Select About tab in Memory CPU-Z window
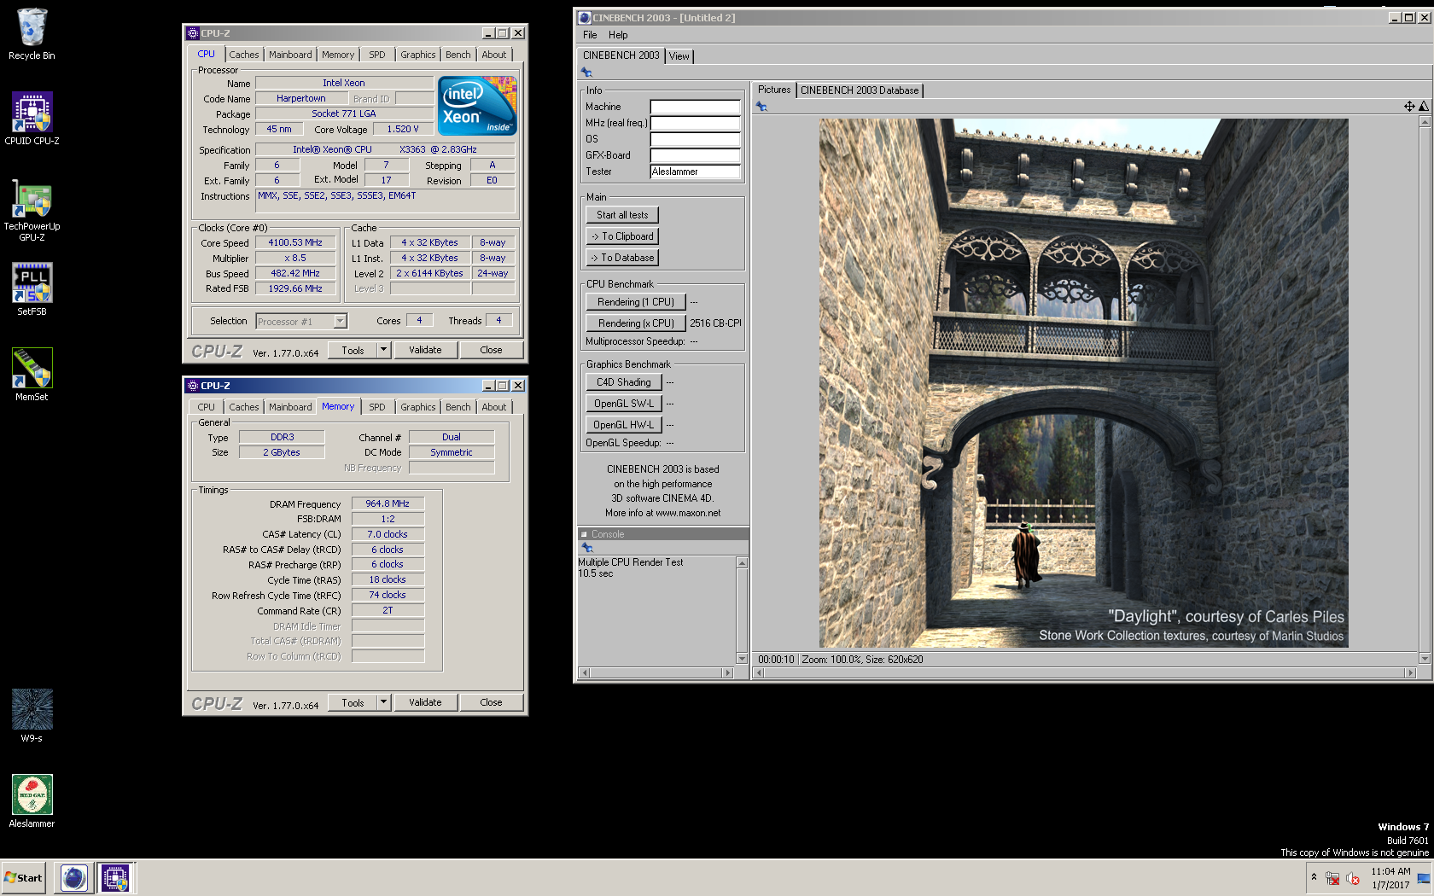The image size is (1434, 896). (x=493, y=407)
